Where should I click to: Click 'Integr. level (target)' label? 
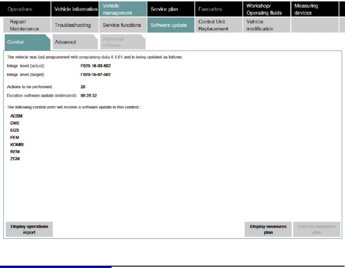26,75
